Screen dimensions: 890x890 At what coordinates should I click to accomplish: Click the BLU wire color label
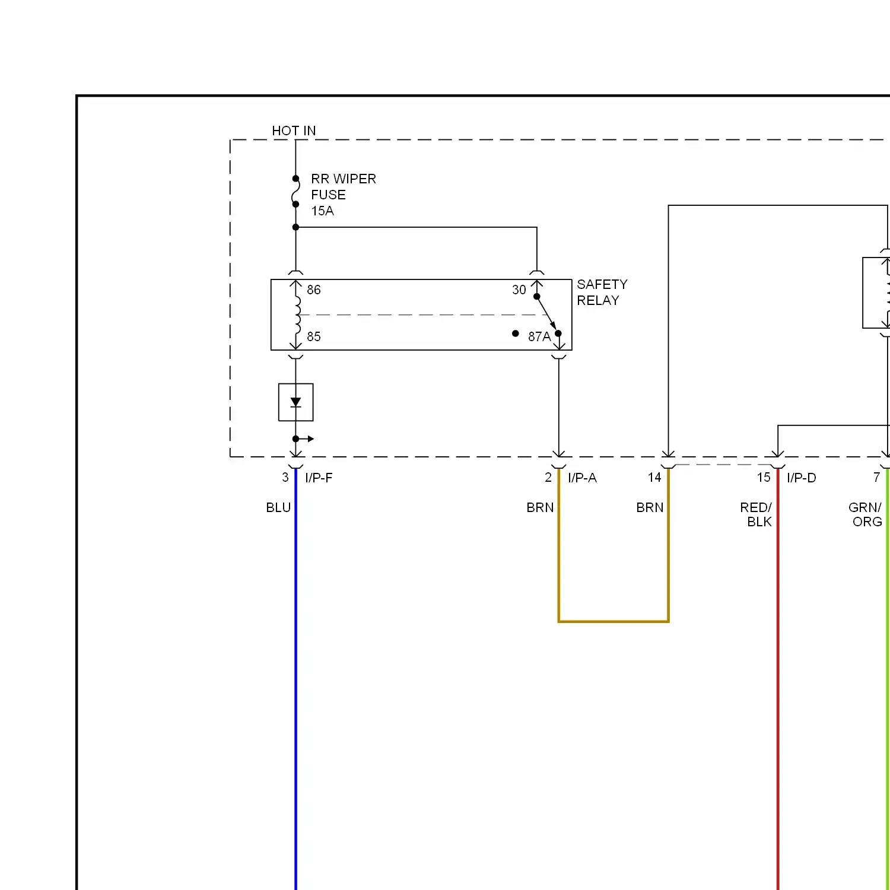278,507
